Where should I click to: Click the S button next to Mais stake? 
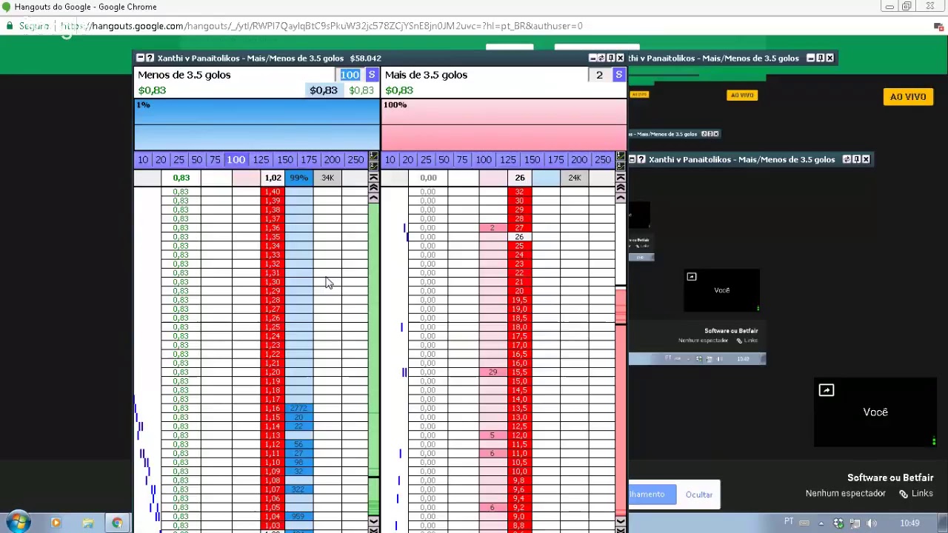coord(618,75)
